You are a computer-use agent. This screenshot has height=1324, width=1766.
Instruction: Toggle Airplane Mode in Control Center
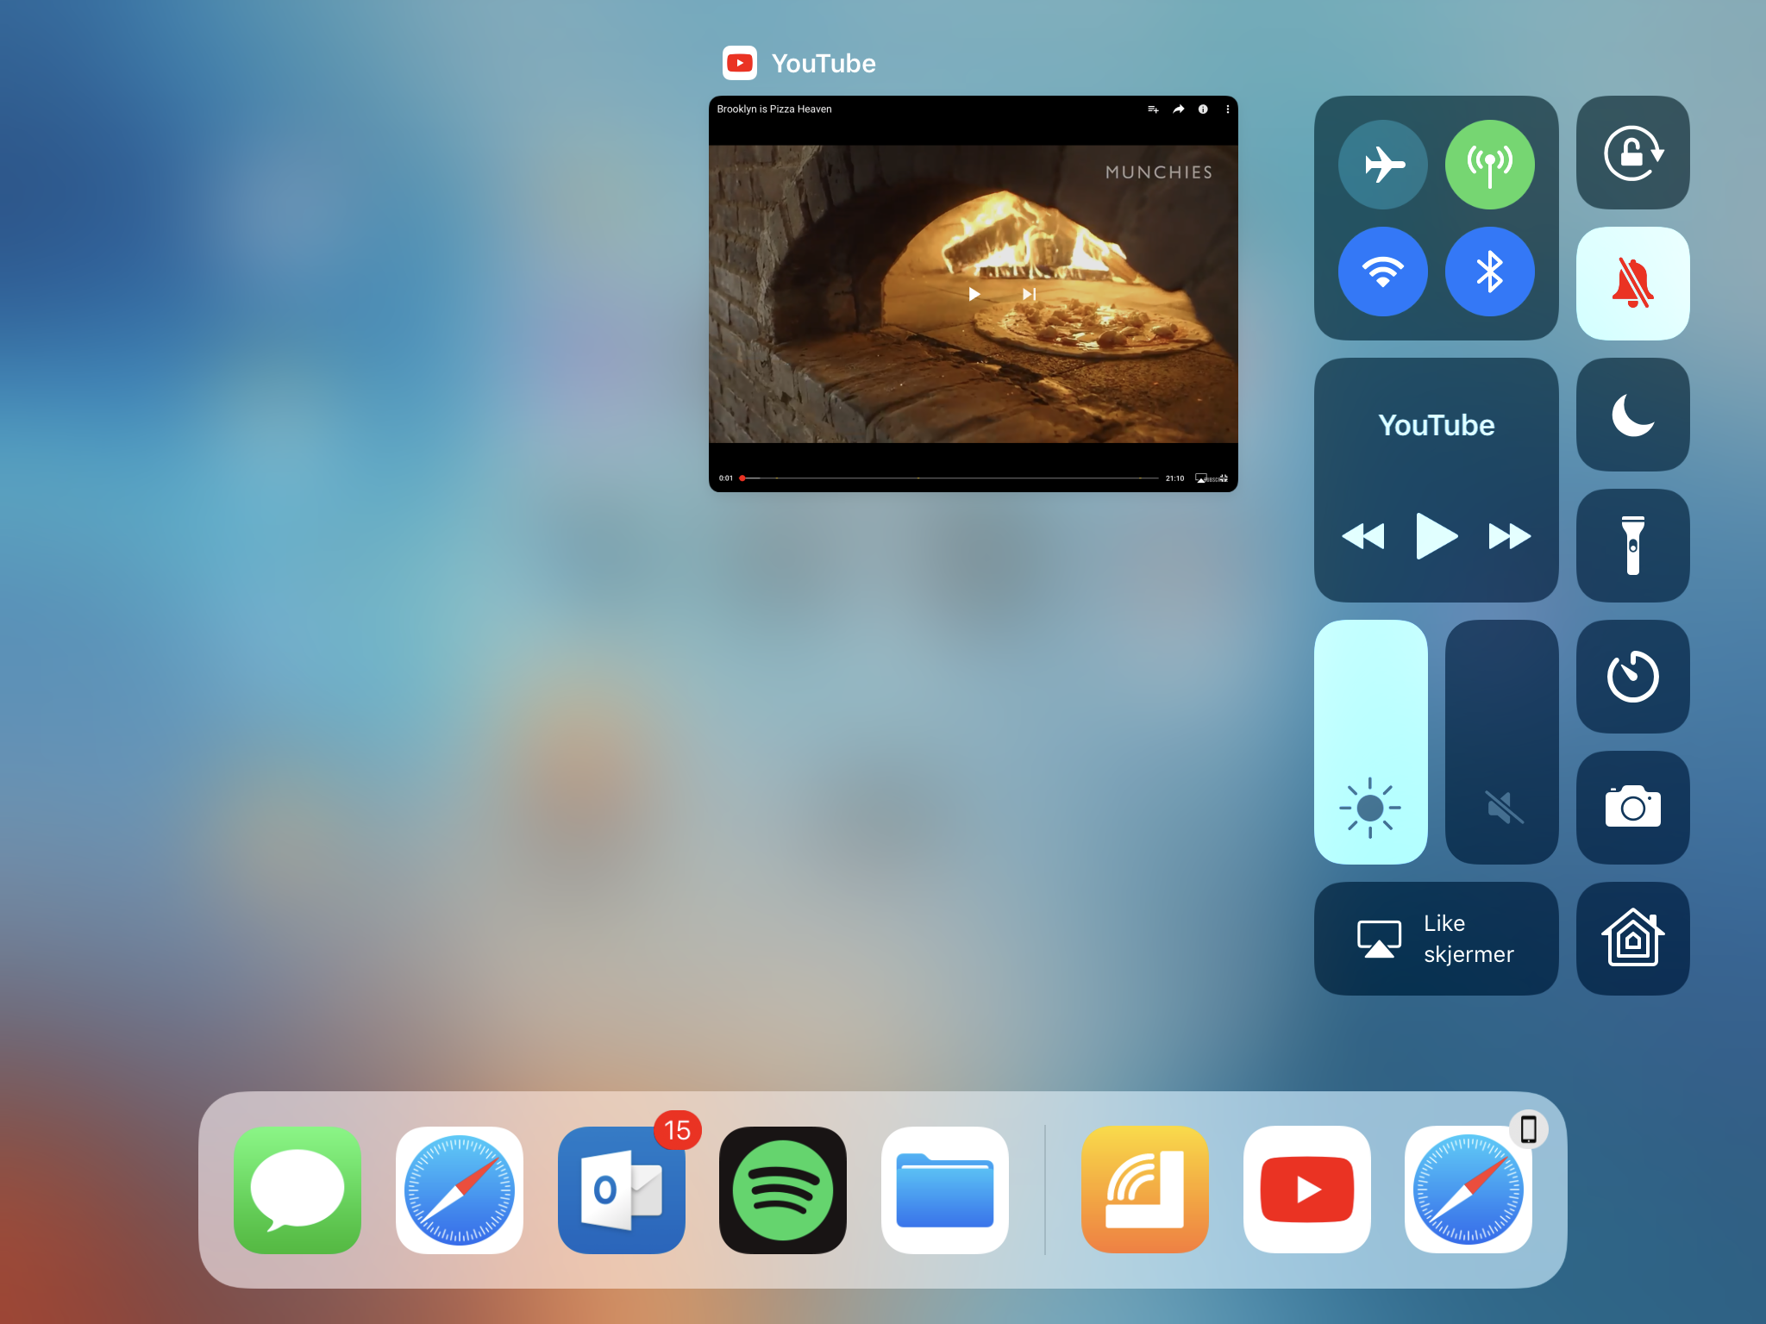1383,165
